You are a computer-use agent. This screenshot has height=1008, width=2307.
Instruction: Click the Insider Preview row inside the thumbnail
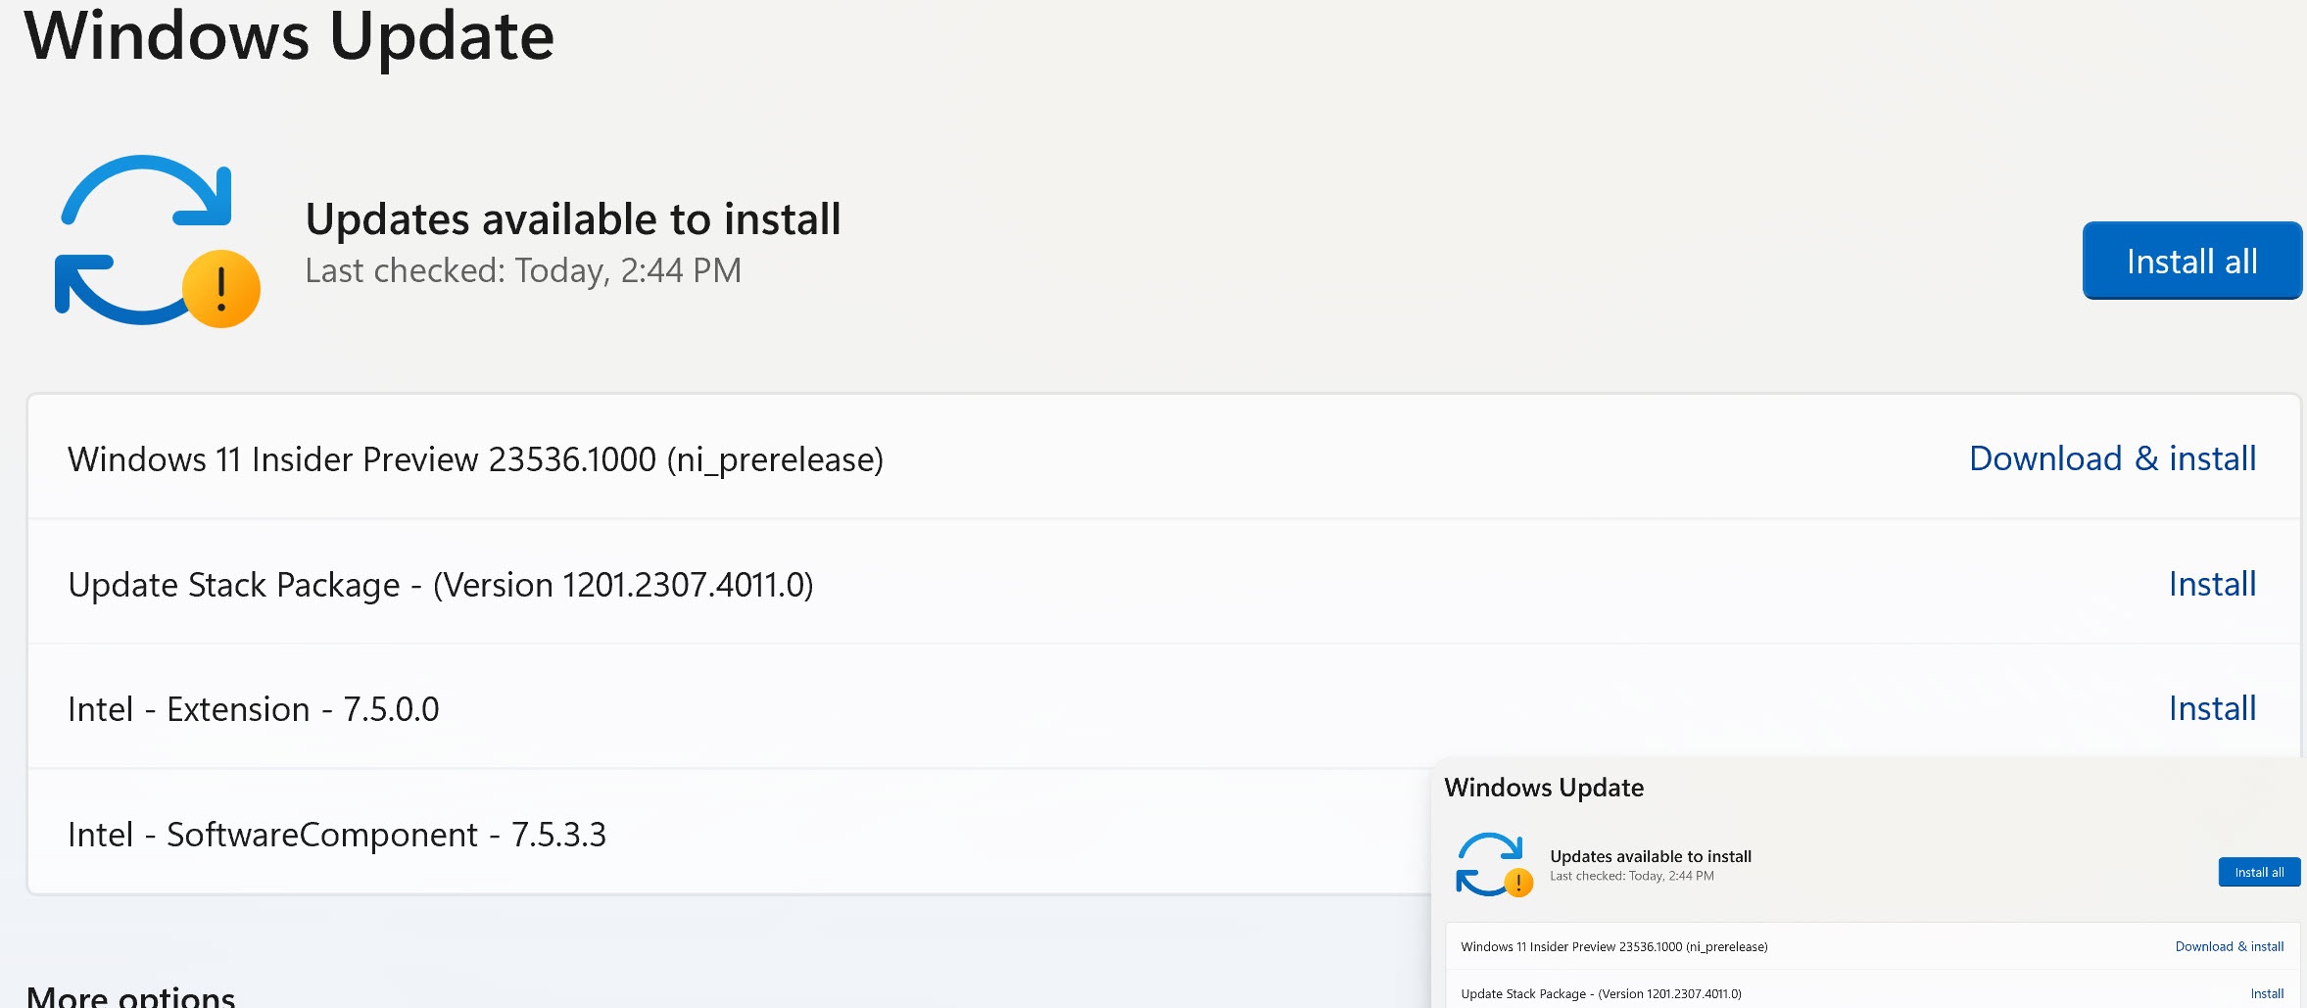(1872, 946)
